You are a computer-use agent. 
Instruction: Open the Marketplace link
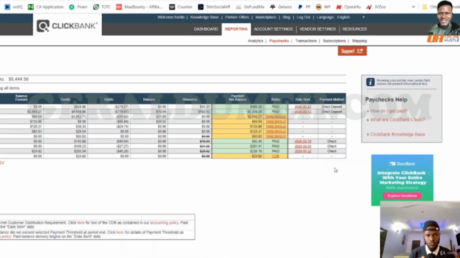265,17
